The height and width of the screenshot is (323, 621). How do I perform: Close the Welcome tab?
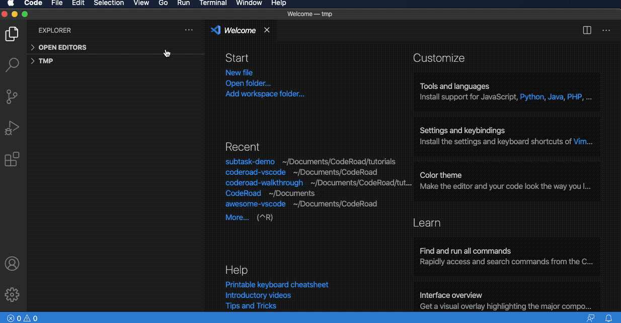click(x=267, y=30)
